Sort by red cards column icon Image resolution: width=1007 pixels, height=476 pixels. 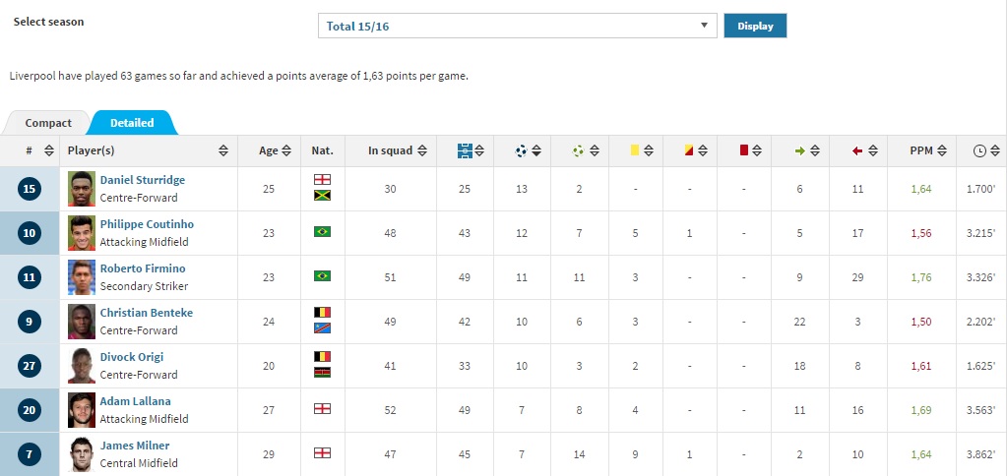[744, 150]
